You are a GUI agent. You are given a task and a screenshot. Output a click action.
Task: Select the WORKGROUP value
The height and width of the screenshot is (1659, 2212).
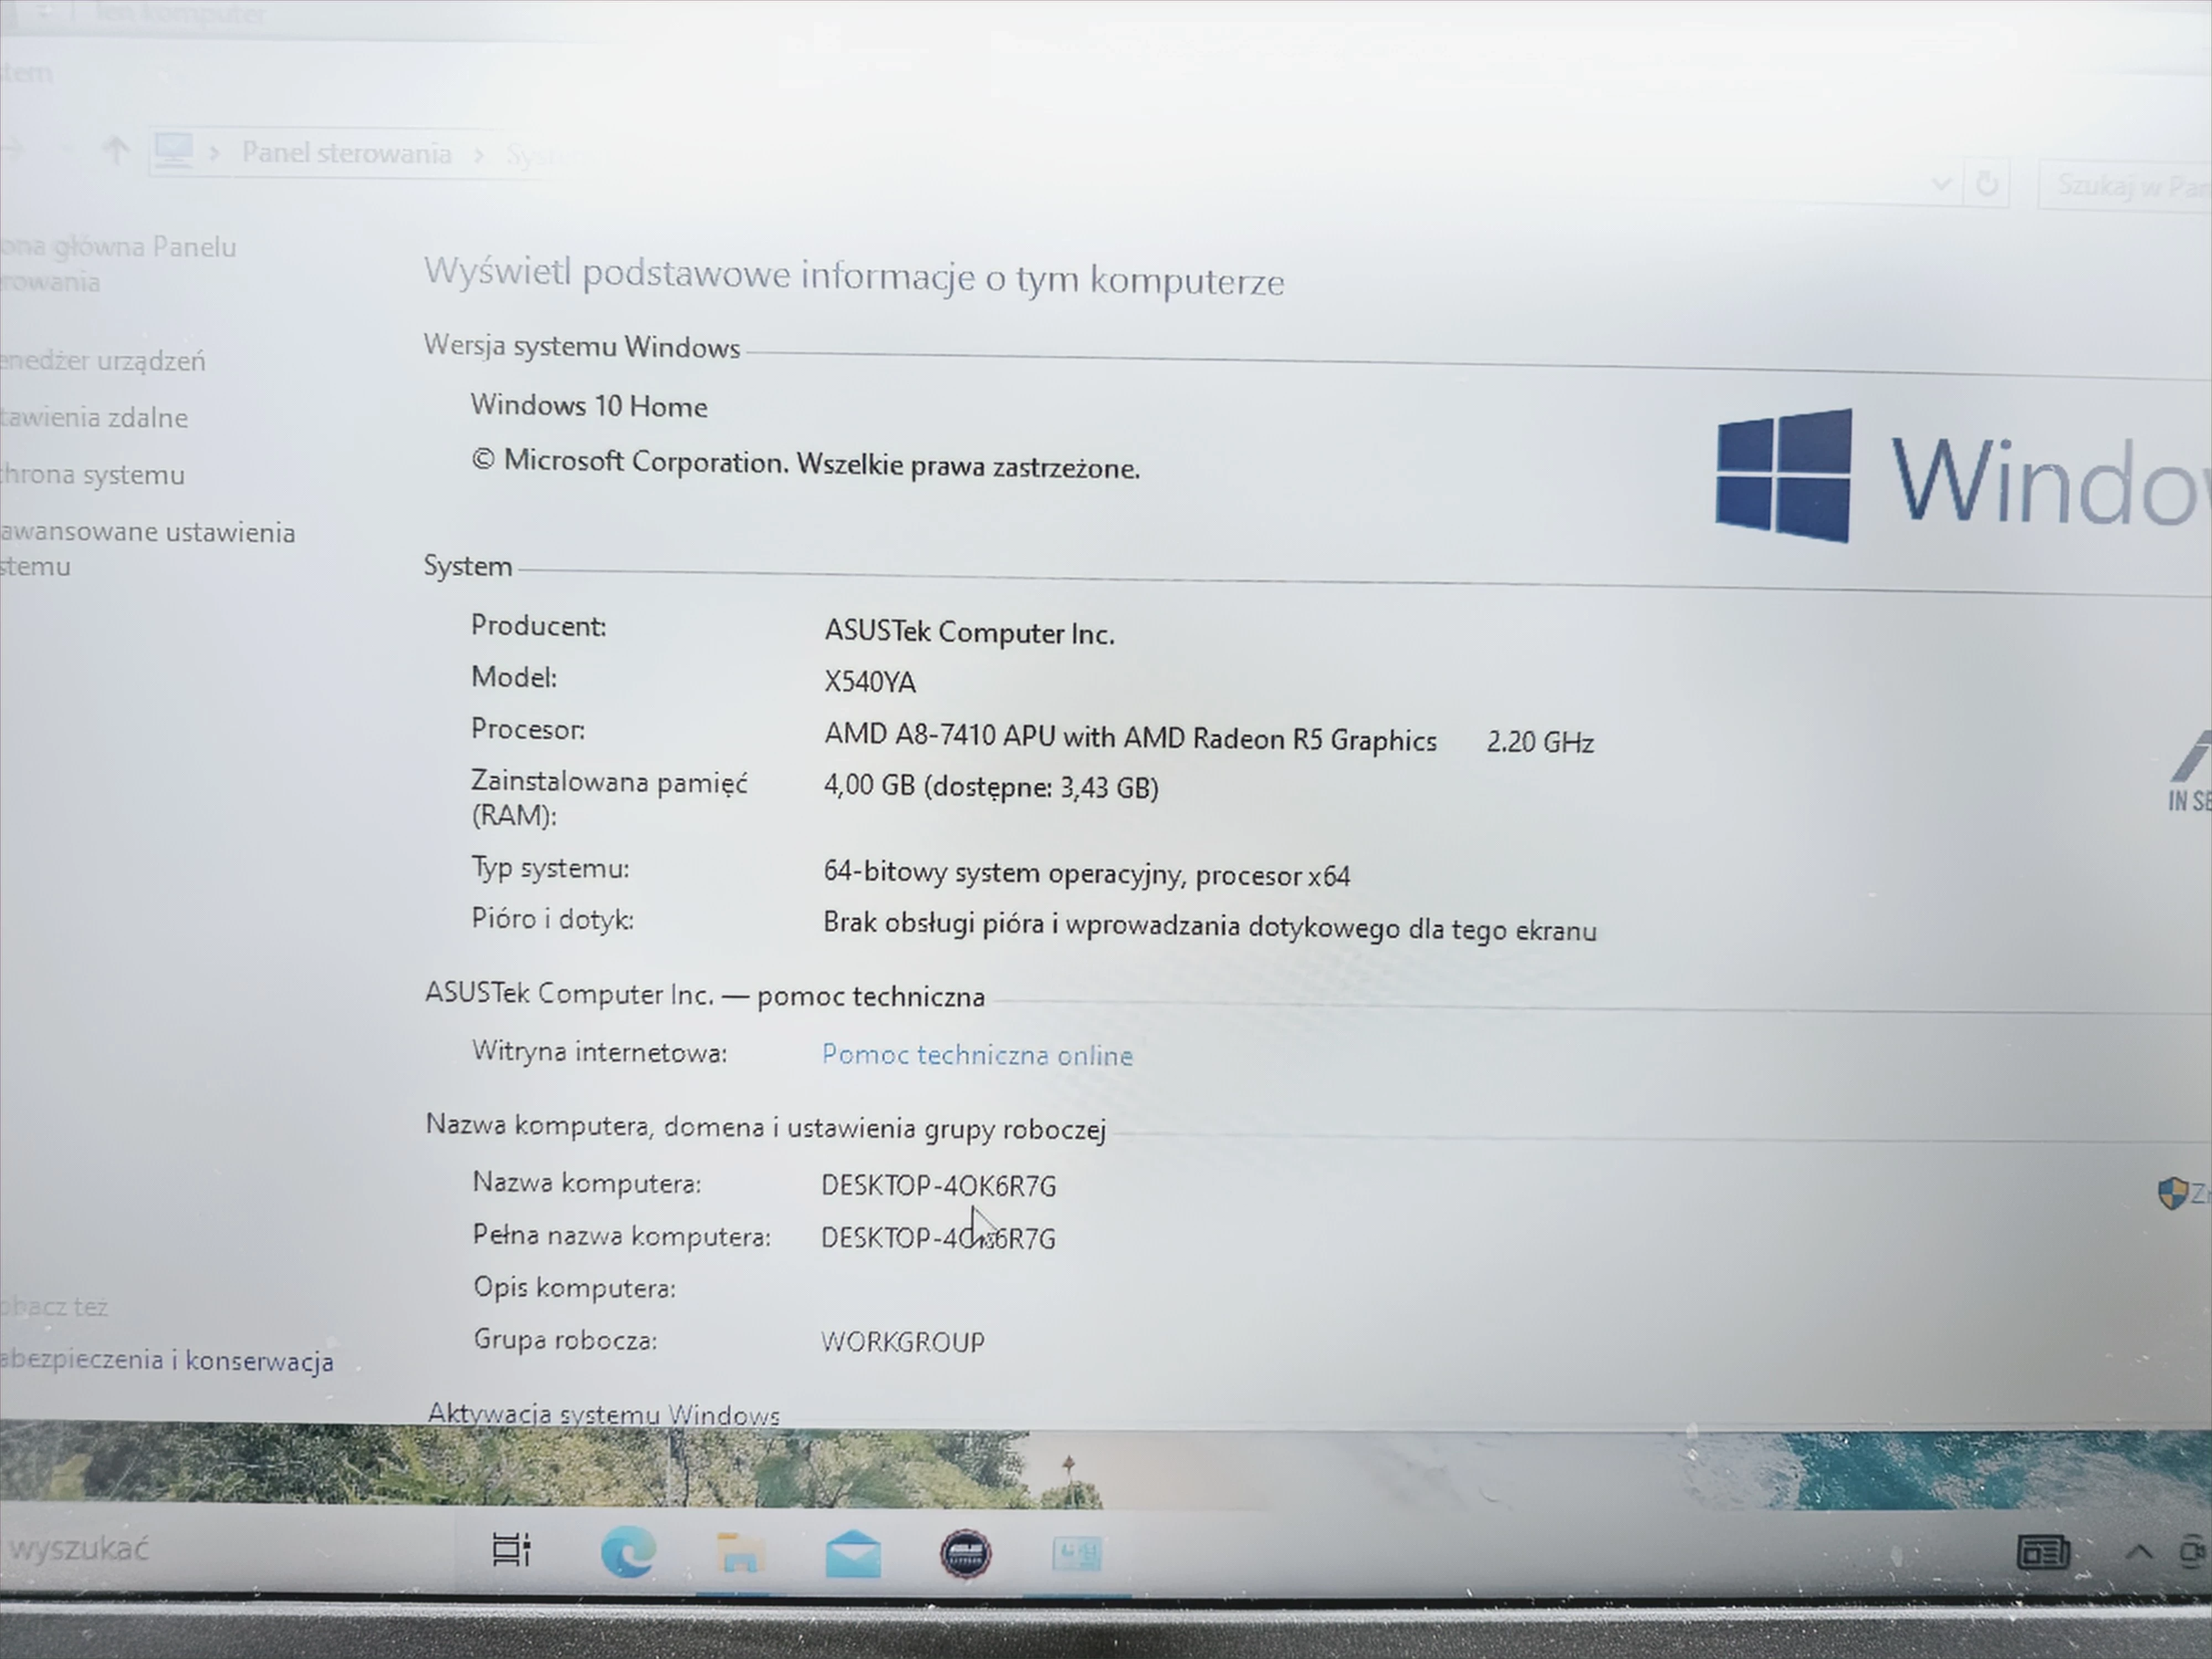(x=903, y=1342)
